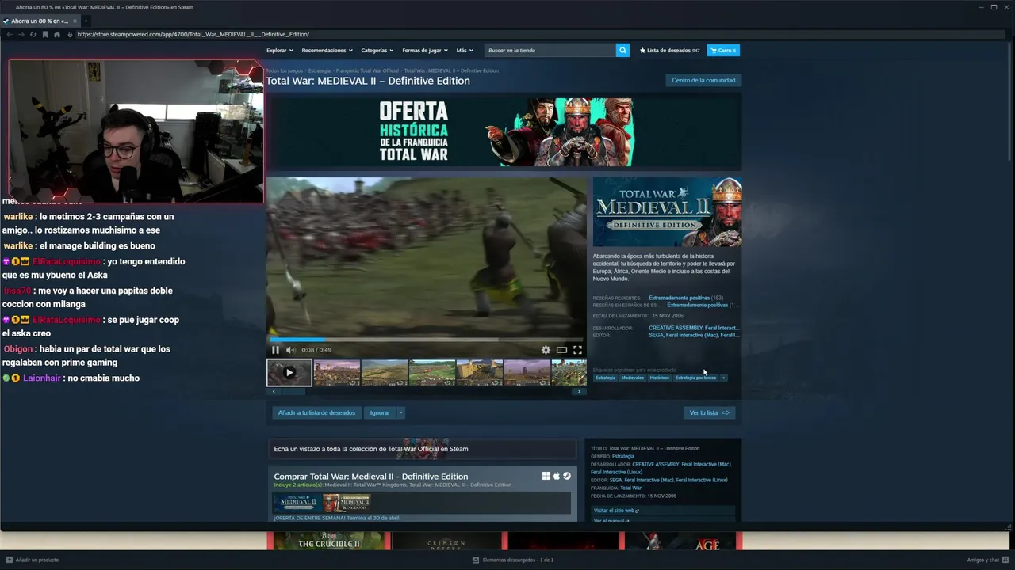Expand the Formas de jugar menu
Viewport: 1015px width, 570px height.
pos(425,50)
